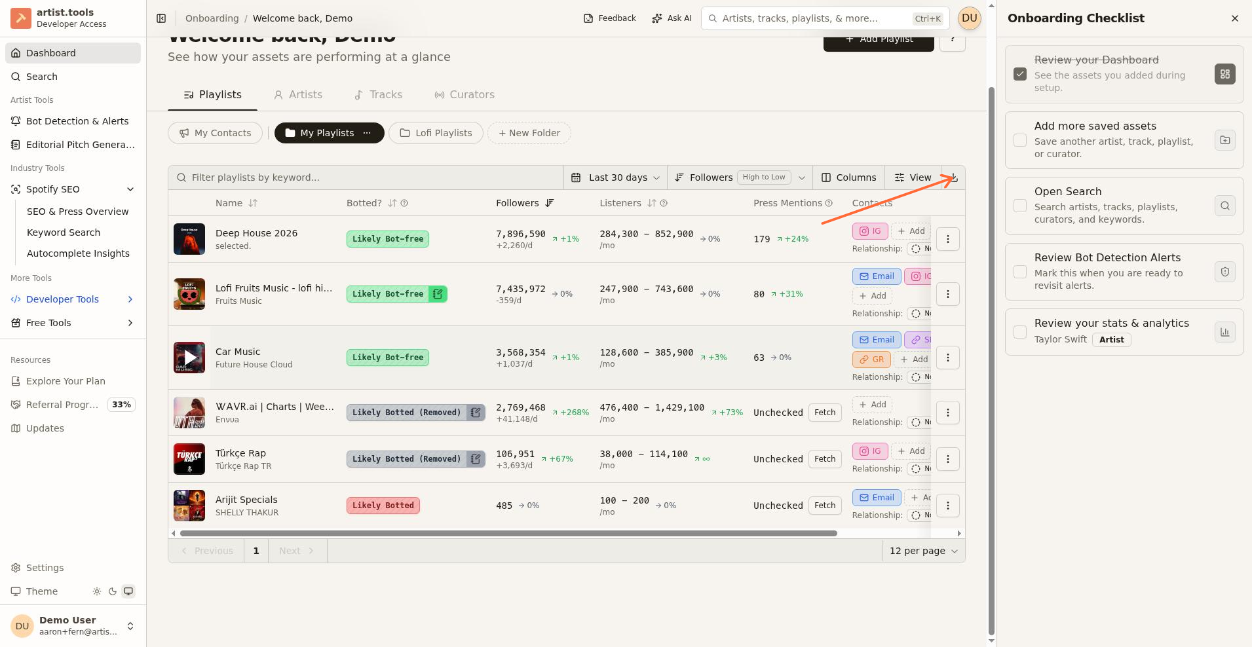Open Deep House 2026 row actions menu

click(948, 239)
